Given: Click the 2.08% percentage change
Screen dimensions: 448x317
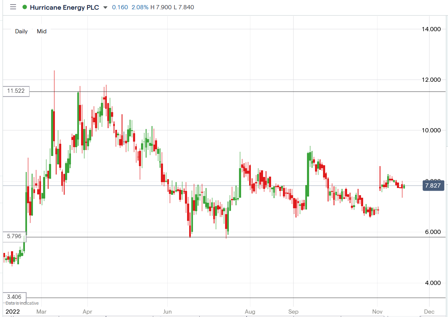Looking at the screenshot, I should (x=140, y=8).
